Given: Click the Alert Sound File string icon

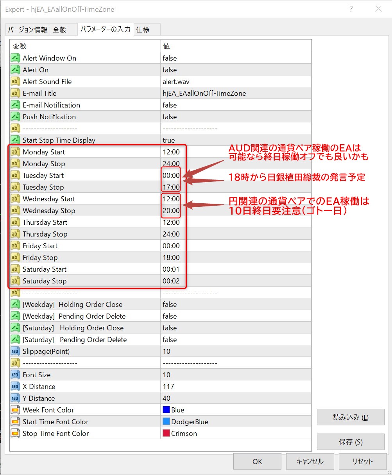Looking at the screenshot, I should (x=15, y=82).
